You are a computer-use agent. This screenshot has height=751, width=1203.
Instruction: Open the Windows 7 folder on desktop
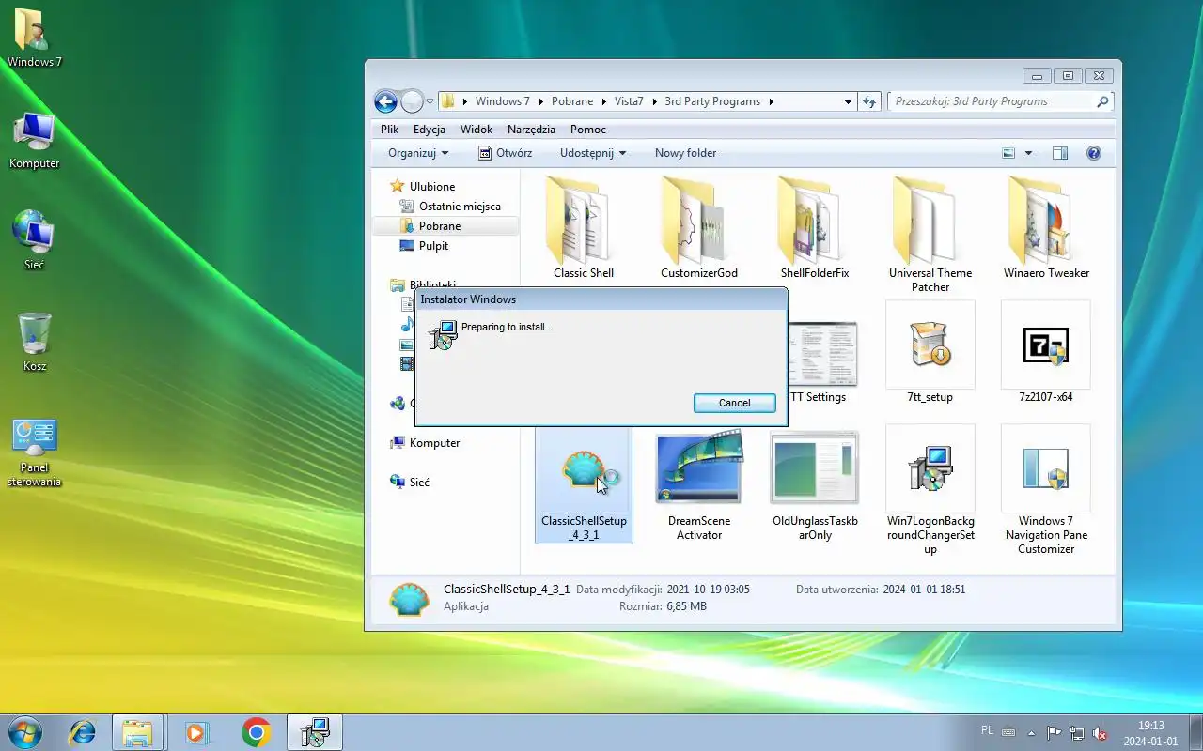click(x=34, y=38)
